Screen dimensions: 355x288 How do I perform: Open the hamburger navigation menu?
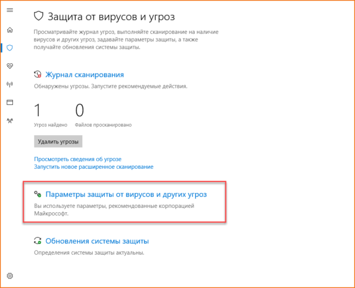tap(9, 11)
